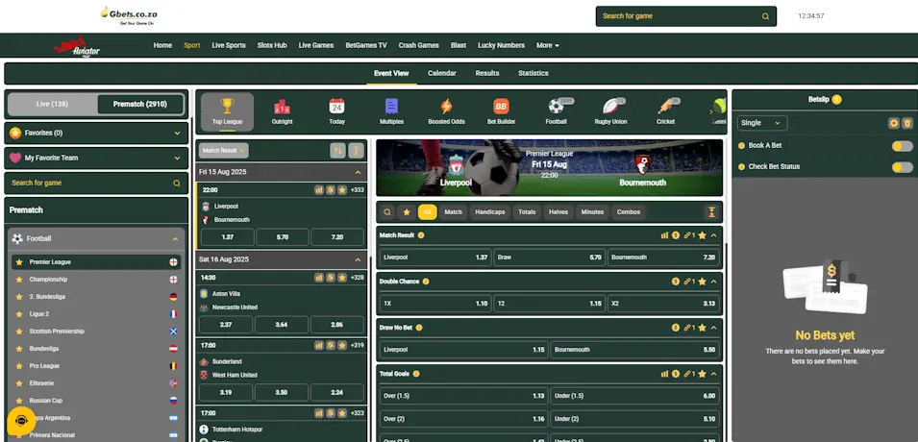Toggle favorite star for Pro League

tap(19, 366)
